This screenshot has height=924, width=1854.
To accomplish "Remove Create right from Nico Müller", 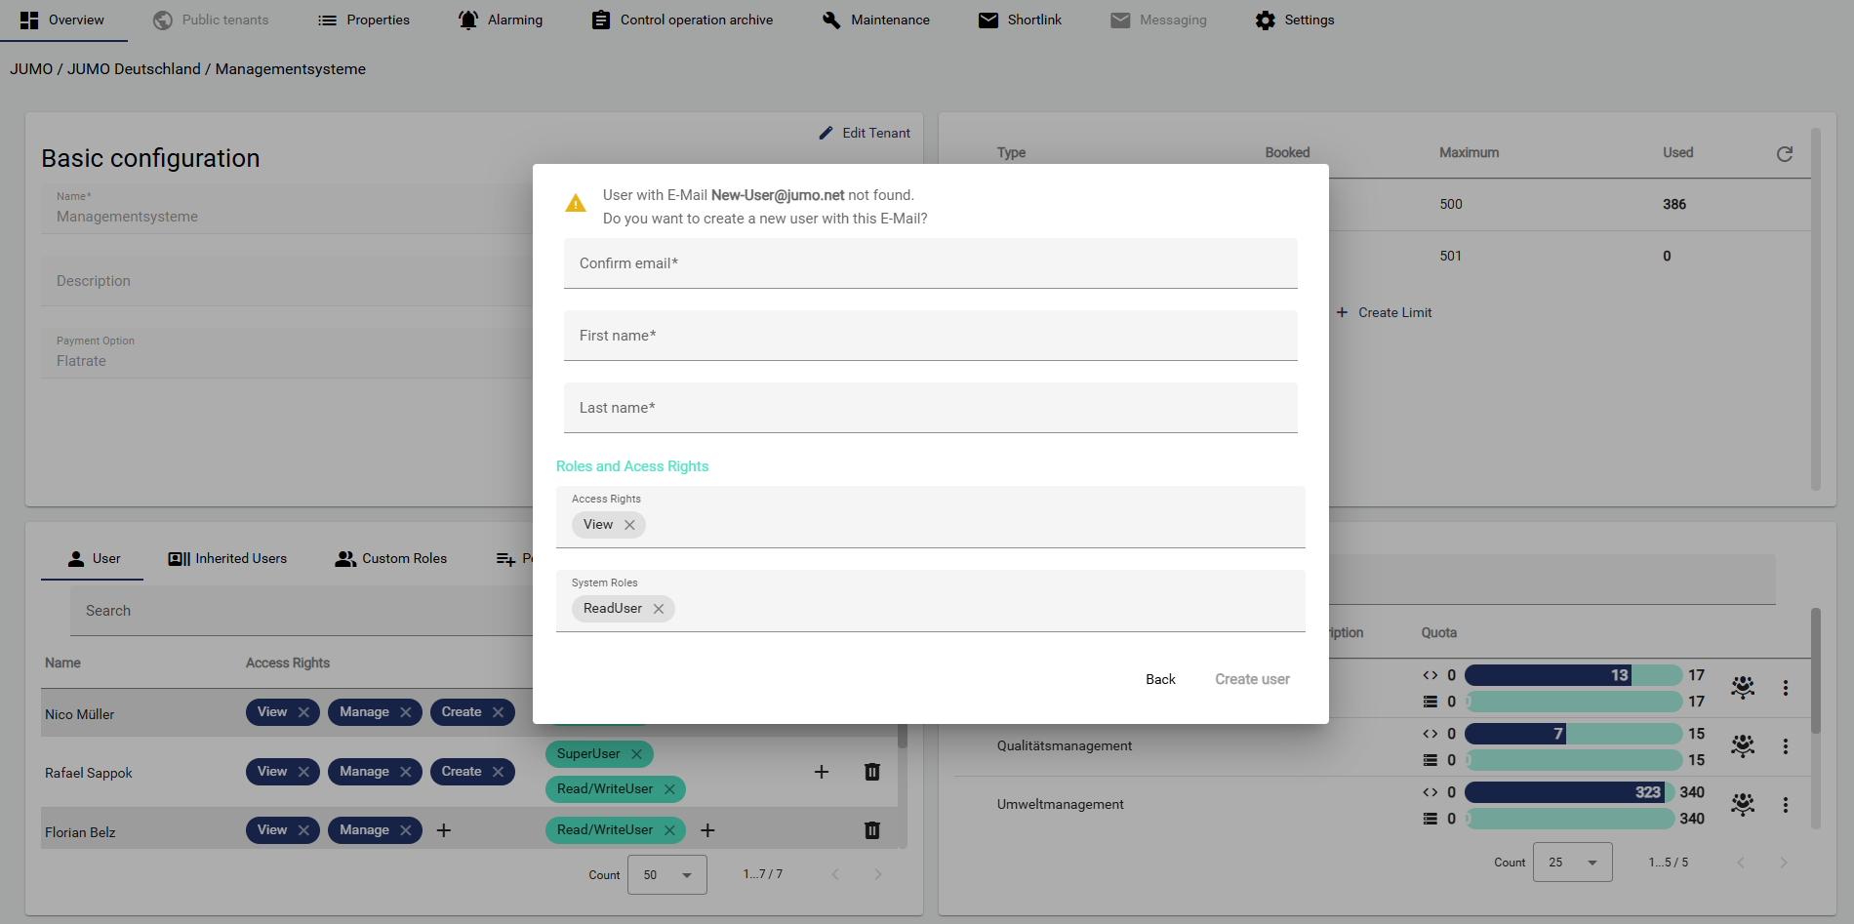I will (498, 712).
